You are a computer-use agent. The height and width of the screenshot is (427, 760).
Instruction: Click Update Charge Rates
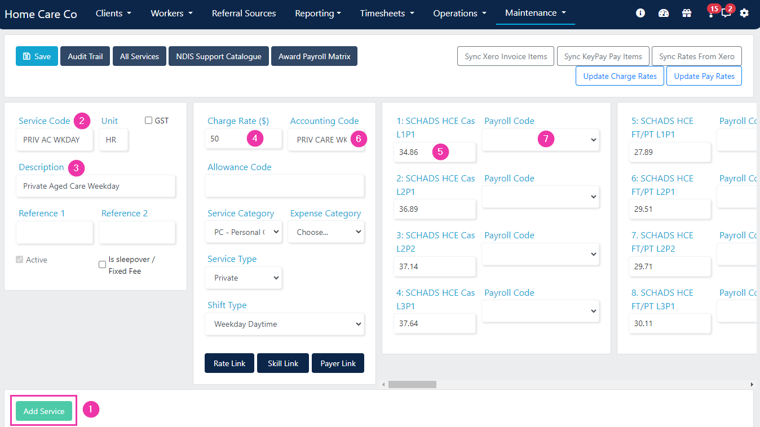[620, 76]
